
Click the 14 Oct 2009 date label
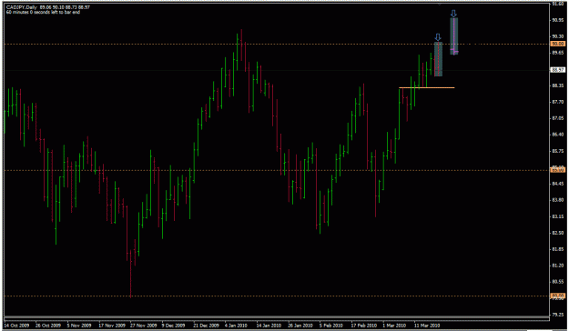click(x=16, y=326)
